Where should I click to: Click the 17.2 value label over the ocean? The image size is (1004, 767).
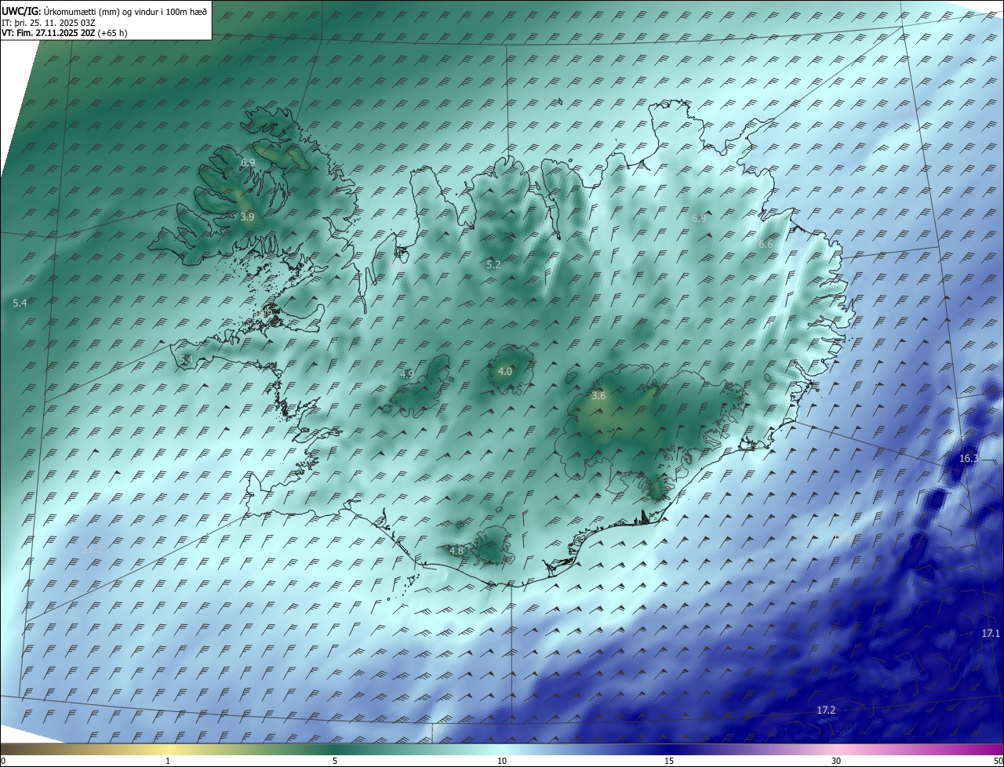[x=826, y=710]
